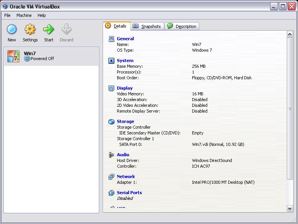The height and width of the screenshot is (224, 298).
Task: Open the Serial Ports settings link
Action: [x=129, y=193]
